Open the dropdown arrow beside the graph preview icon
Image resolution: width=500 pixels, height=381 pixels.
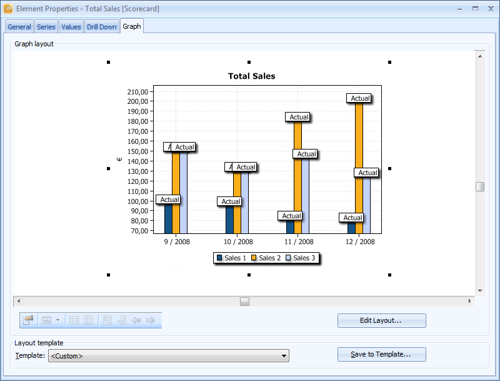[57, 320]
